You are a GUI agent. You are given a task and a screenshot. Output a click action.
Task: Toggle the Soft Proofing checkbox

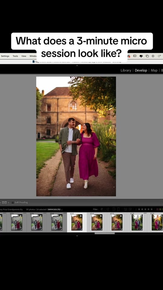coord(13,202)
